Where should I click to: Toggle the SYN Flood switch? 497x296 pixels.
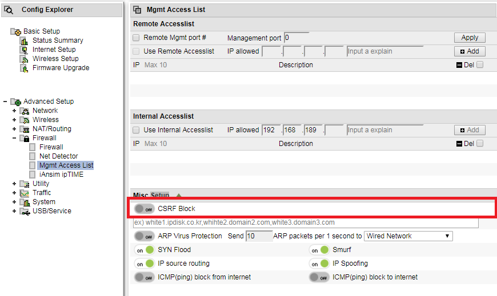[x=144, y=250]
